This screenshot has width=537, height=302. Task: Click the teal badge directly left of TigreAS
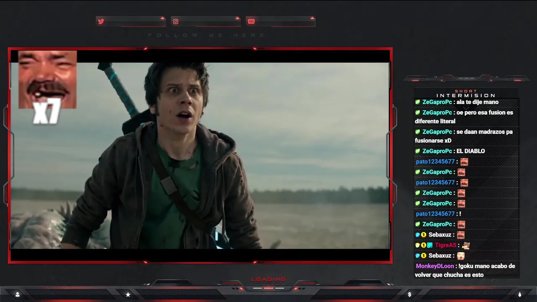point(430,245)
